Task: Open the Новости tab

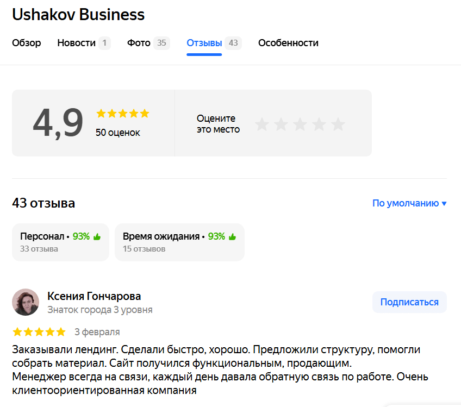Action: (77, 43)
